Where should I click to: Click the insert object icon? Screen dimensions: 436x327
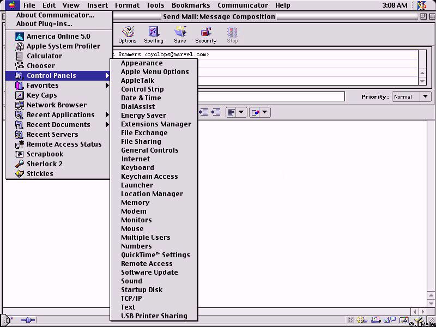pyautogui.click(x=255, y=113)
